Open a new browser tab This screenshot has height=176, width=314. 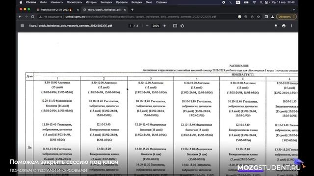pos(132,10)
